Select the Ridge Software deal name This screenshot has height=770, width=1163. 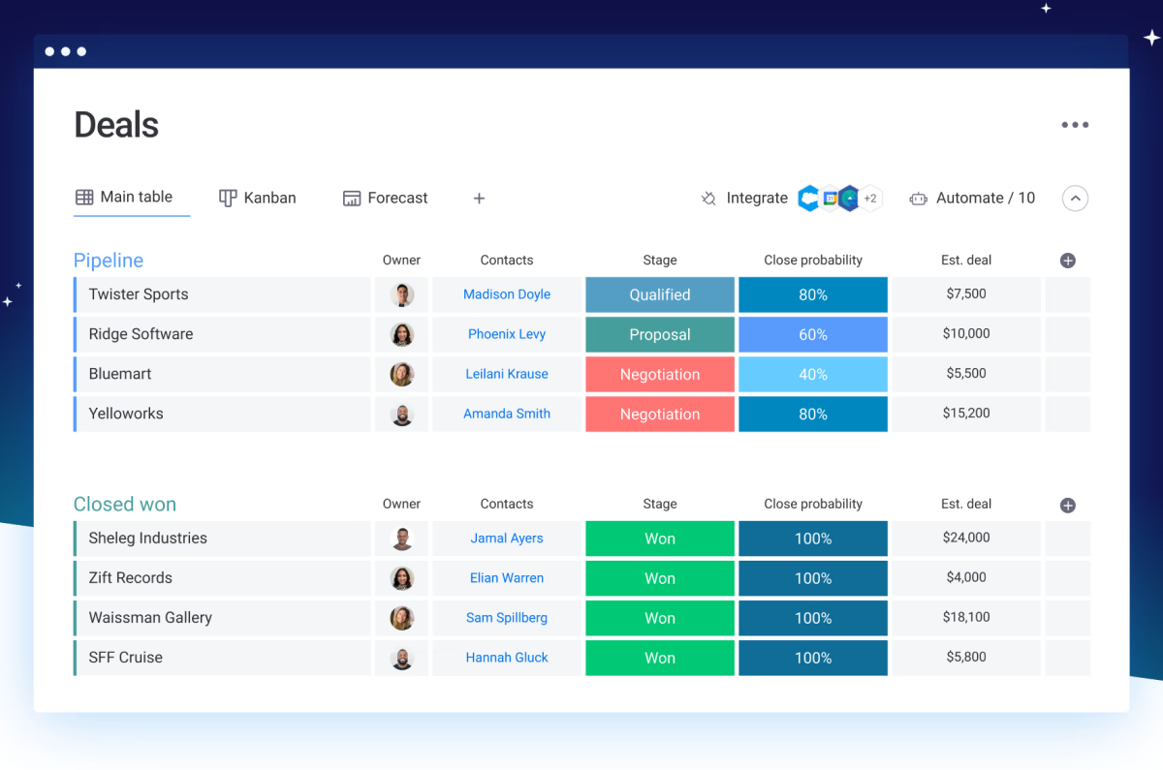coord(141,334)
